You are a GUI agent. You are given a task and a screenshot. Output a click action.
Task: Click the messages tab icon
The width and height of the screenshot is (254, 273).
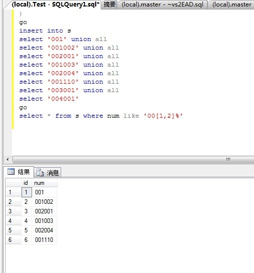pos(40,172)
